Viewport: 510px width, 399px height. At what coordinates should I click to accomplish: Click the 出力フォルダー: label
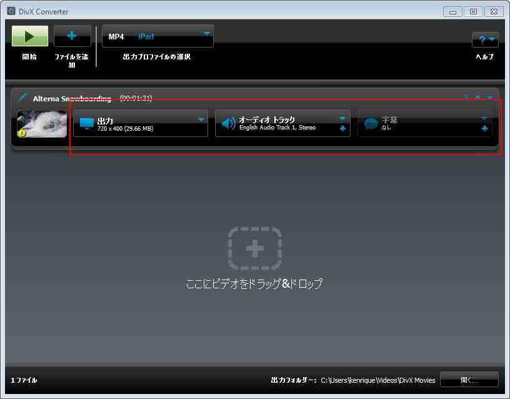click(293, 380)
